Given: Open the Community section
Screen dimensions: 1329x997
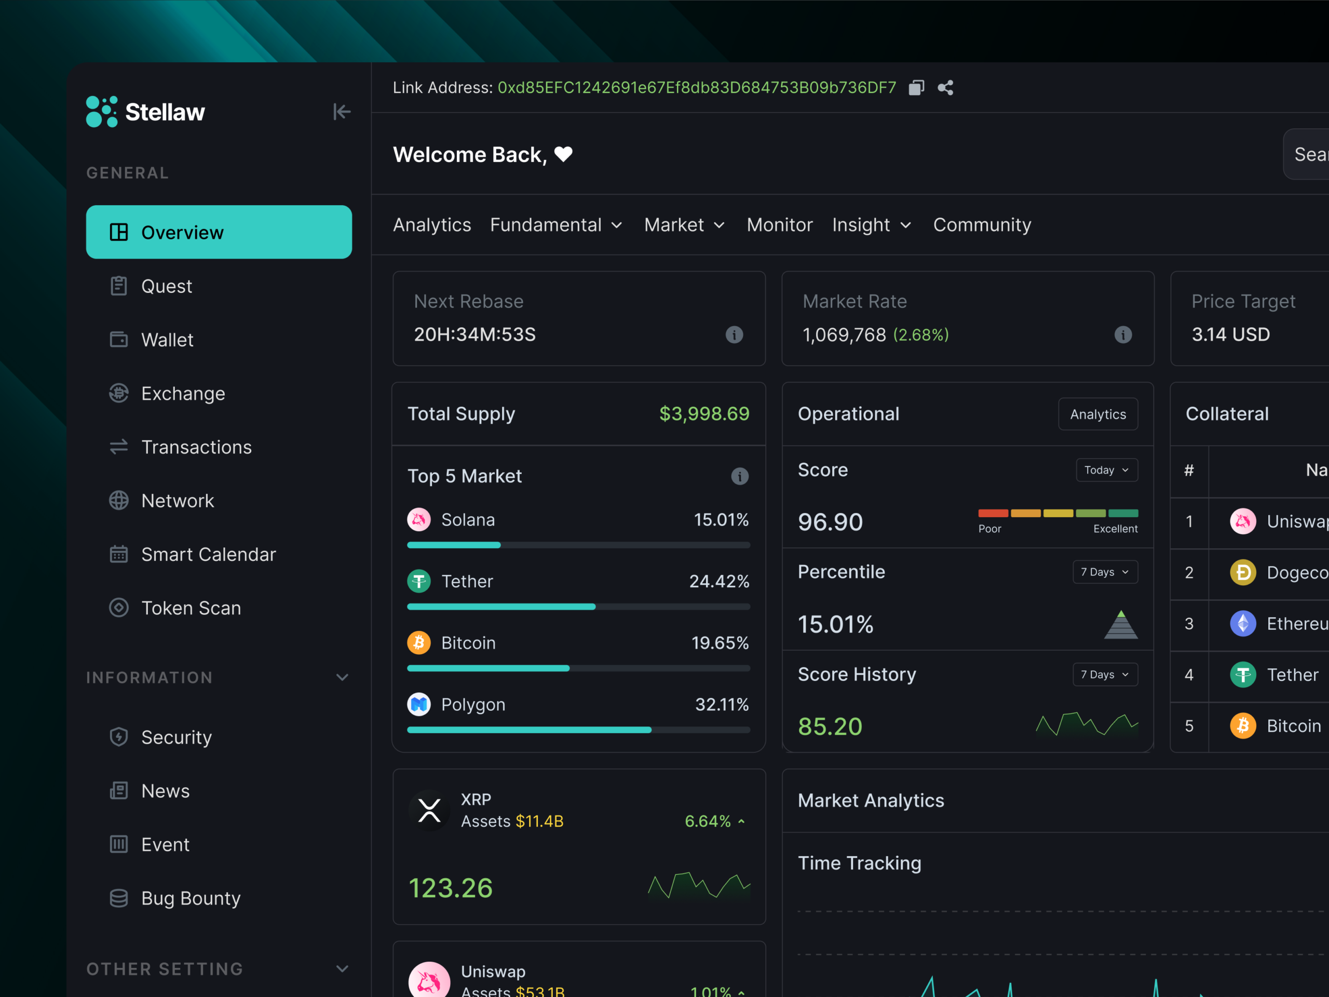Looking at the screenshot, I should pyautogui.click(x=982, y=225).
